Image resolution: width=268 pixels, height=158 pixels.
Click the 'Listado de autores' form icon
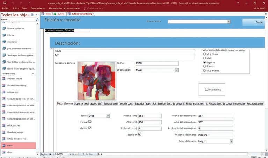click(x=4, y=132)
